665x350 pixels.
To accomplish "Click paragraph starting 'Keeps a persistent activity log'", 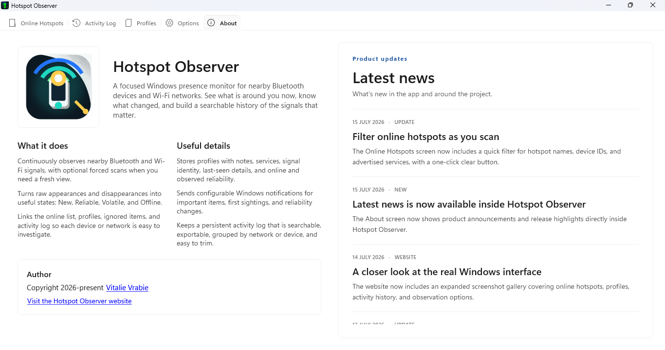I will coord(249,234).
